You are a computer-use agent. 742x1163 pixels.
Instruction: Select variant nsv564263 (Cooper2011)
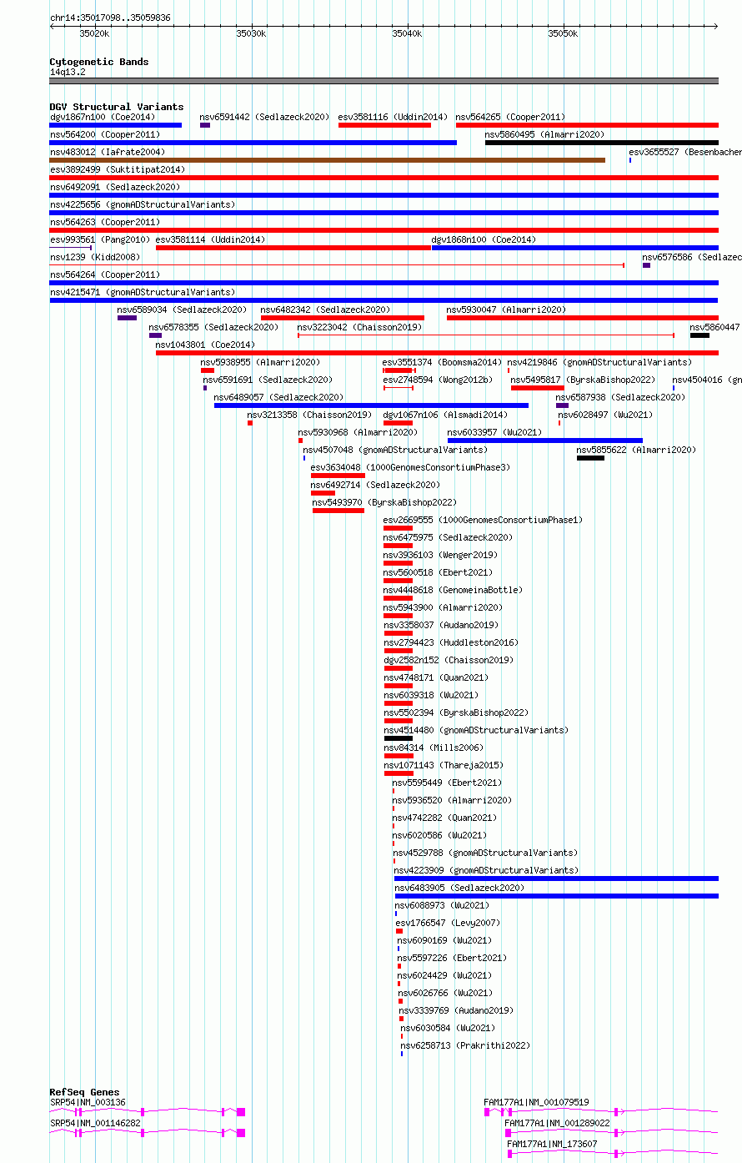pyautogui.click(x=384, y=230)
